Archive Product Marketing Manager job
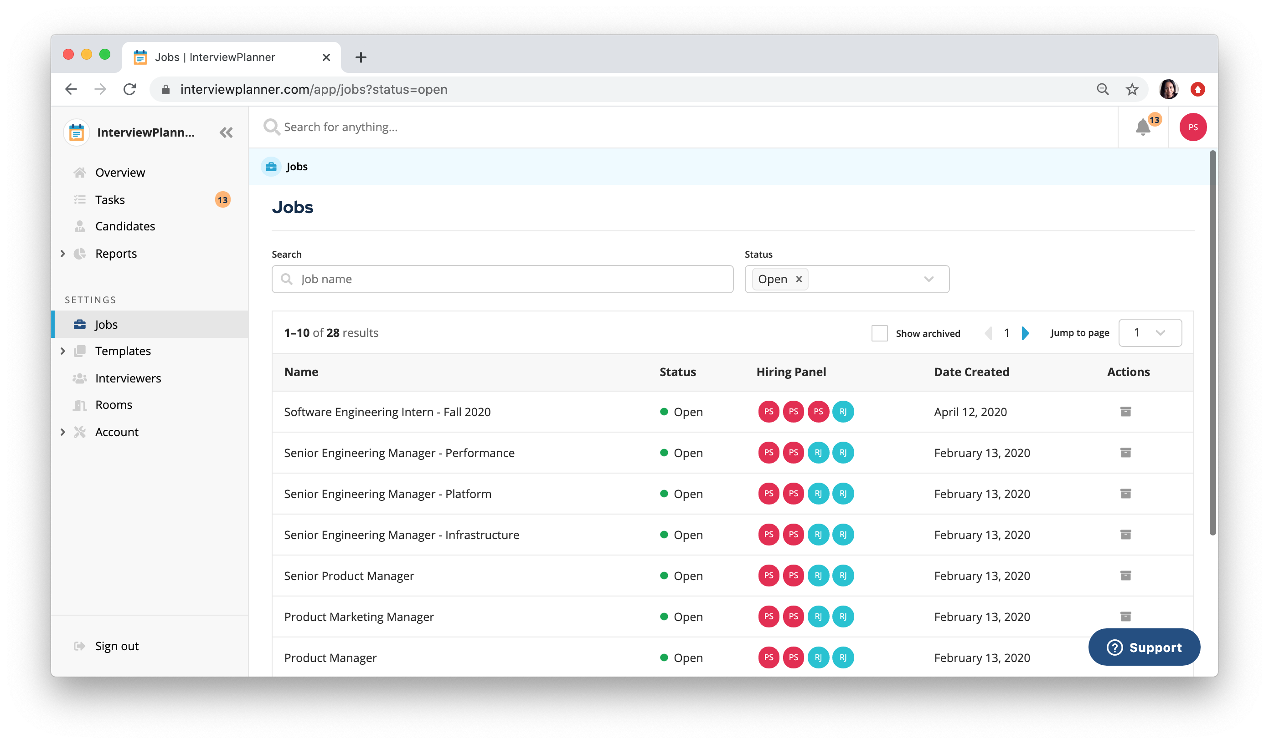 (x=1125, y=616)
